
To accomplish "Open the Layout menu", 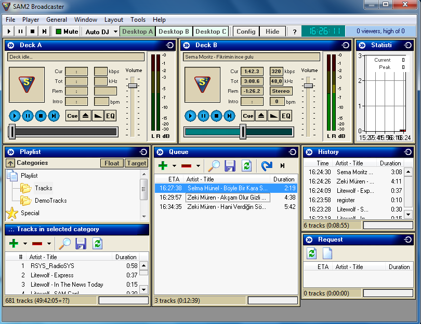I will [114, 20].
